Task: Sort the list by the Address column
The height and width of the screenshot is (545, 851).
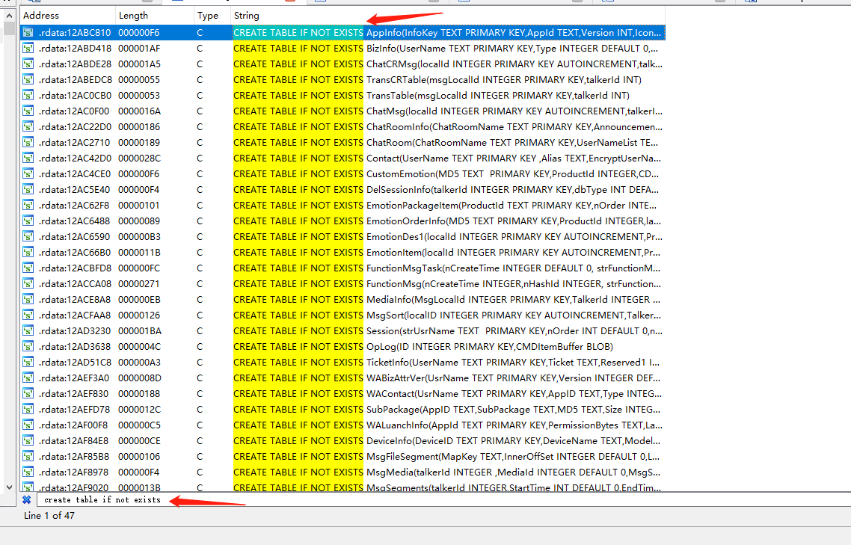Action: [46, 15]
